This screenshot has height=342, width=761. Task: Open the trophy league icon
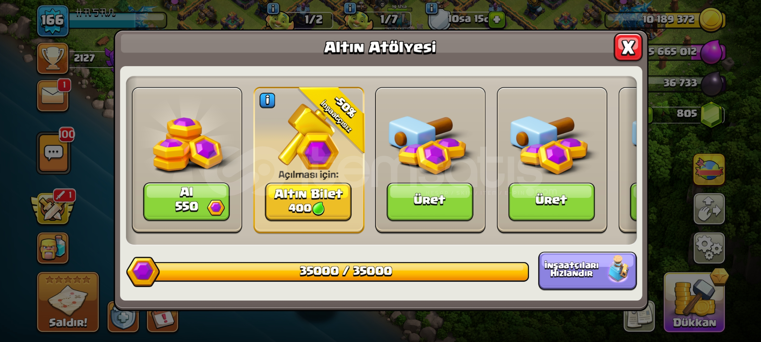pyautogui.click(x=53, y=58)
